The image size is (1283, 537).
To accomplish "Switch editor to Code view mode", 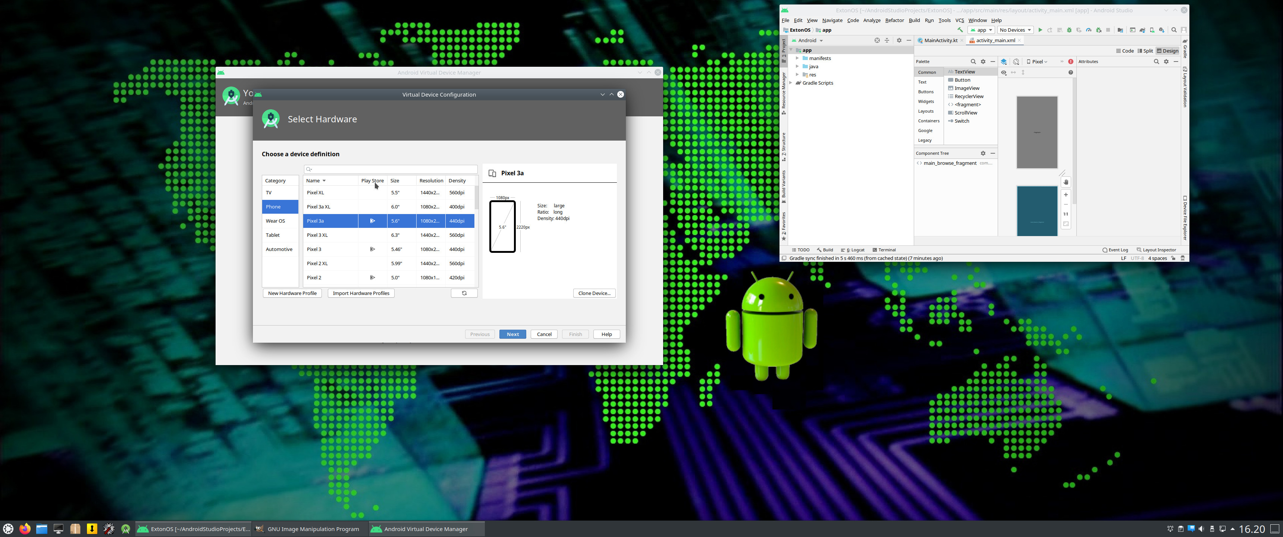I will (1125, 51).
